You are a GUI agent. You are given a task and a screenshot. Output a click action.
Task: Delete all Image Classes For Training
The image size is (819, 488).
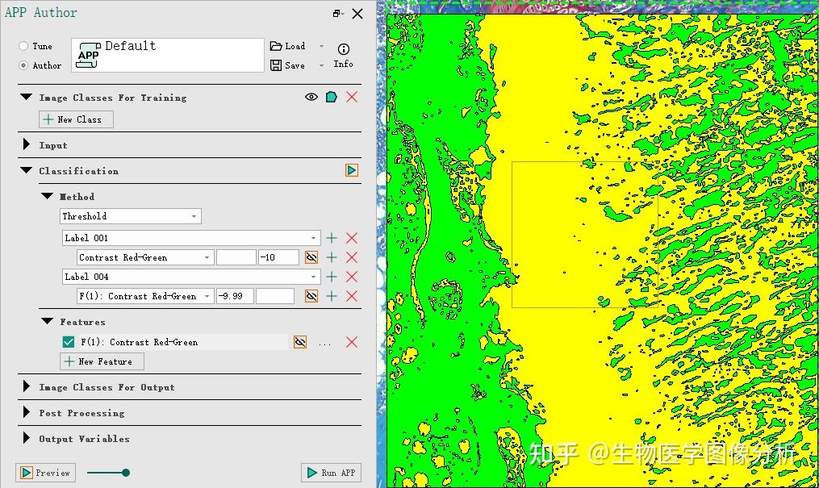point(351,97)
